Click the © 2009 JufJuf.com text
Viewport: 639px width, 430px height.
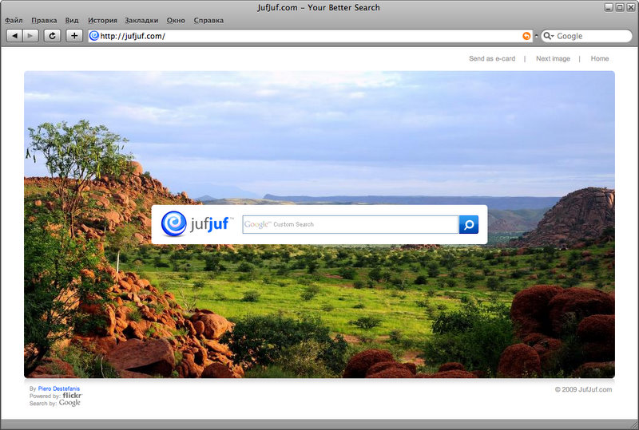(x=583, y=389)
